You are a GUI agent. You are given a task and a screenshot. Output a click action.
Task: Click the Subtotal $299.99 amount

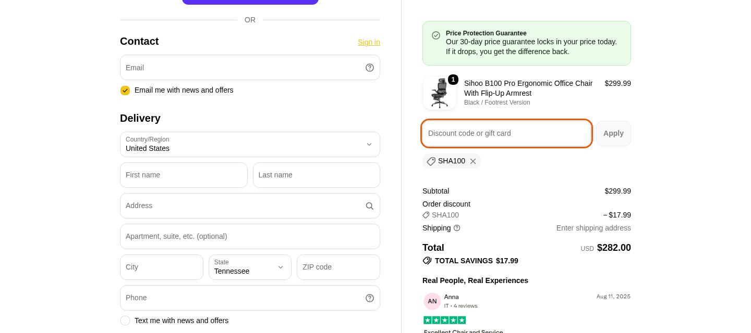pyautogui.click(x=617, y=191)
